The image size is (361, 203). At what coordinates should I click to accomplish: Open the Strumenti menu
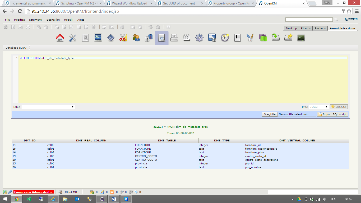(x=36, y=20)
